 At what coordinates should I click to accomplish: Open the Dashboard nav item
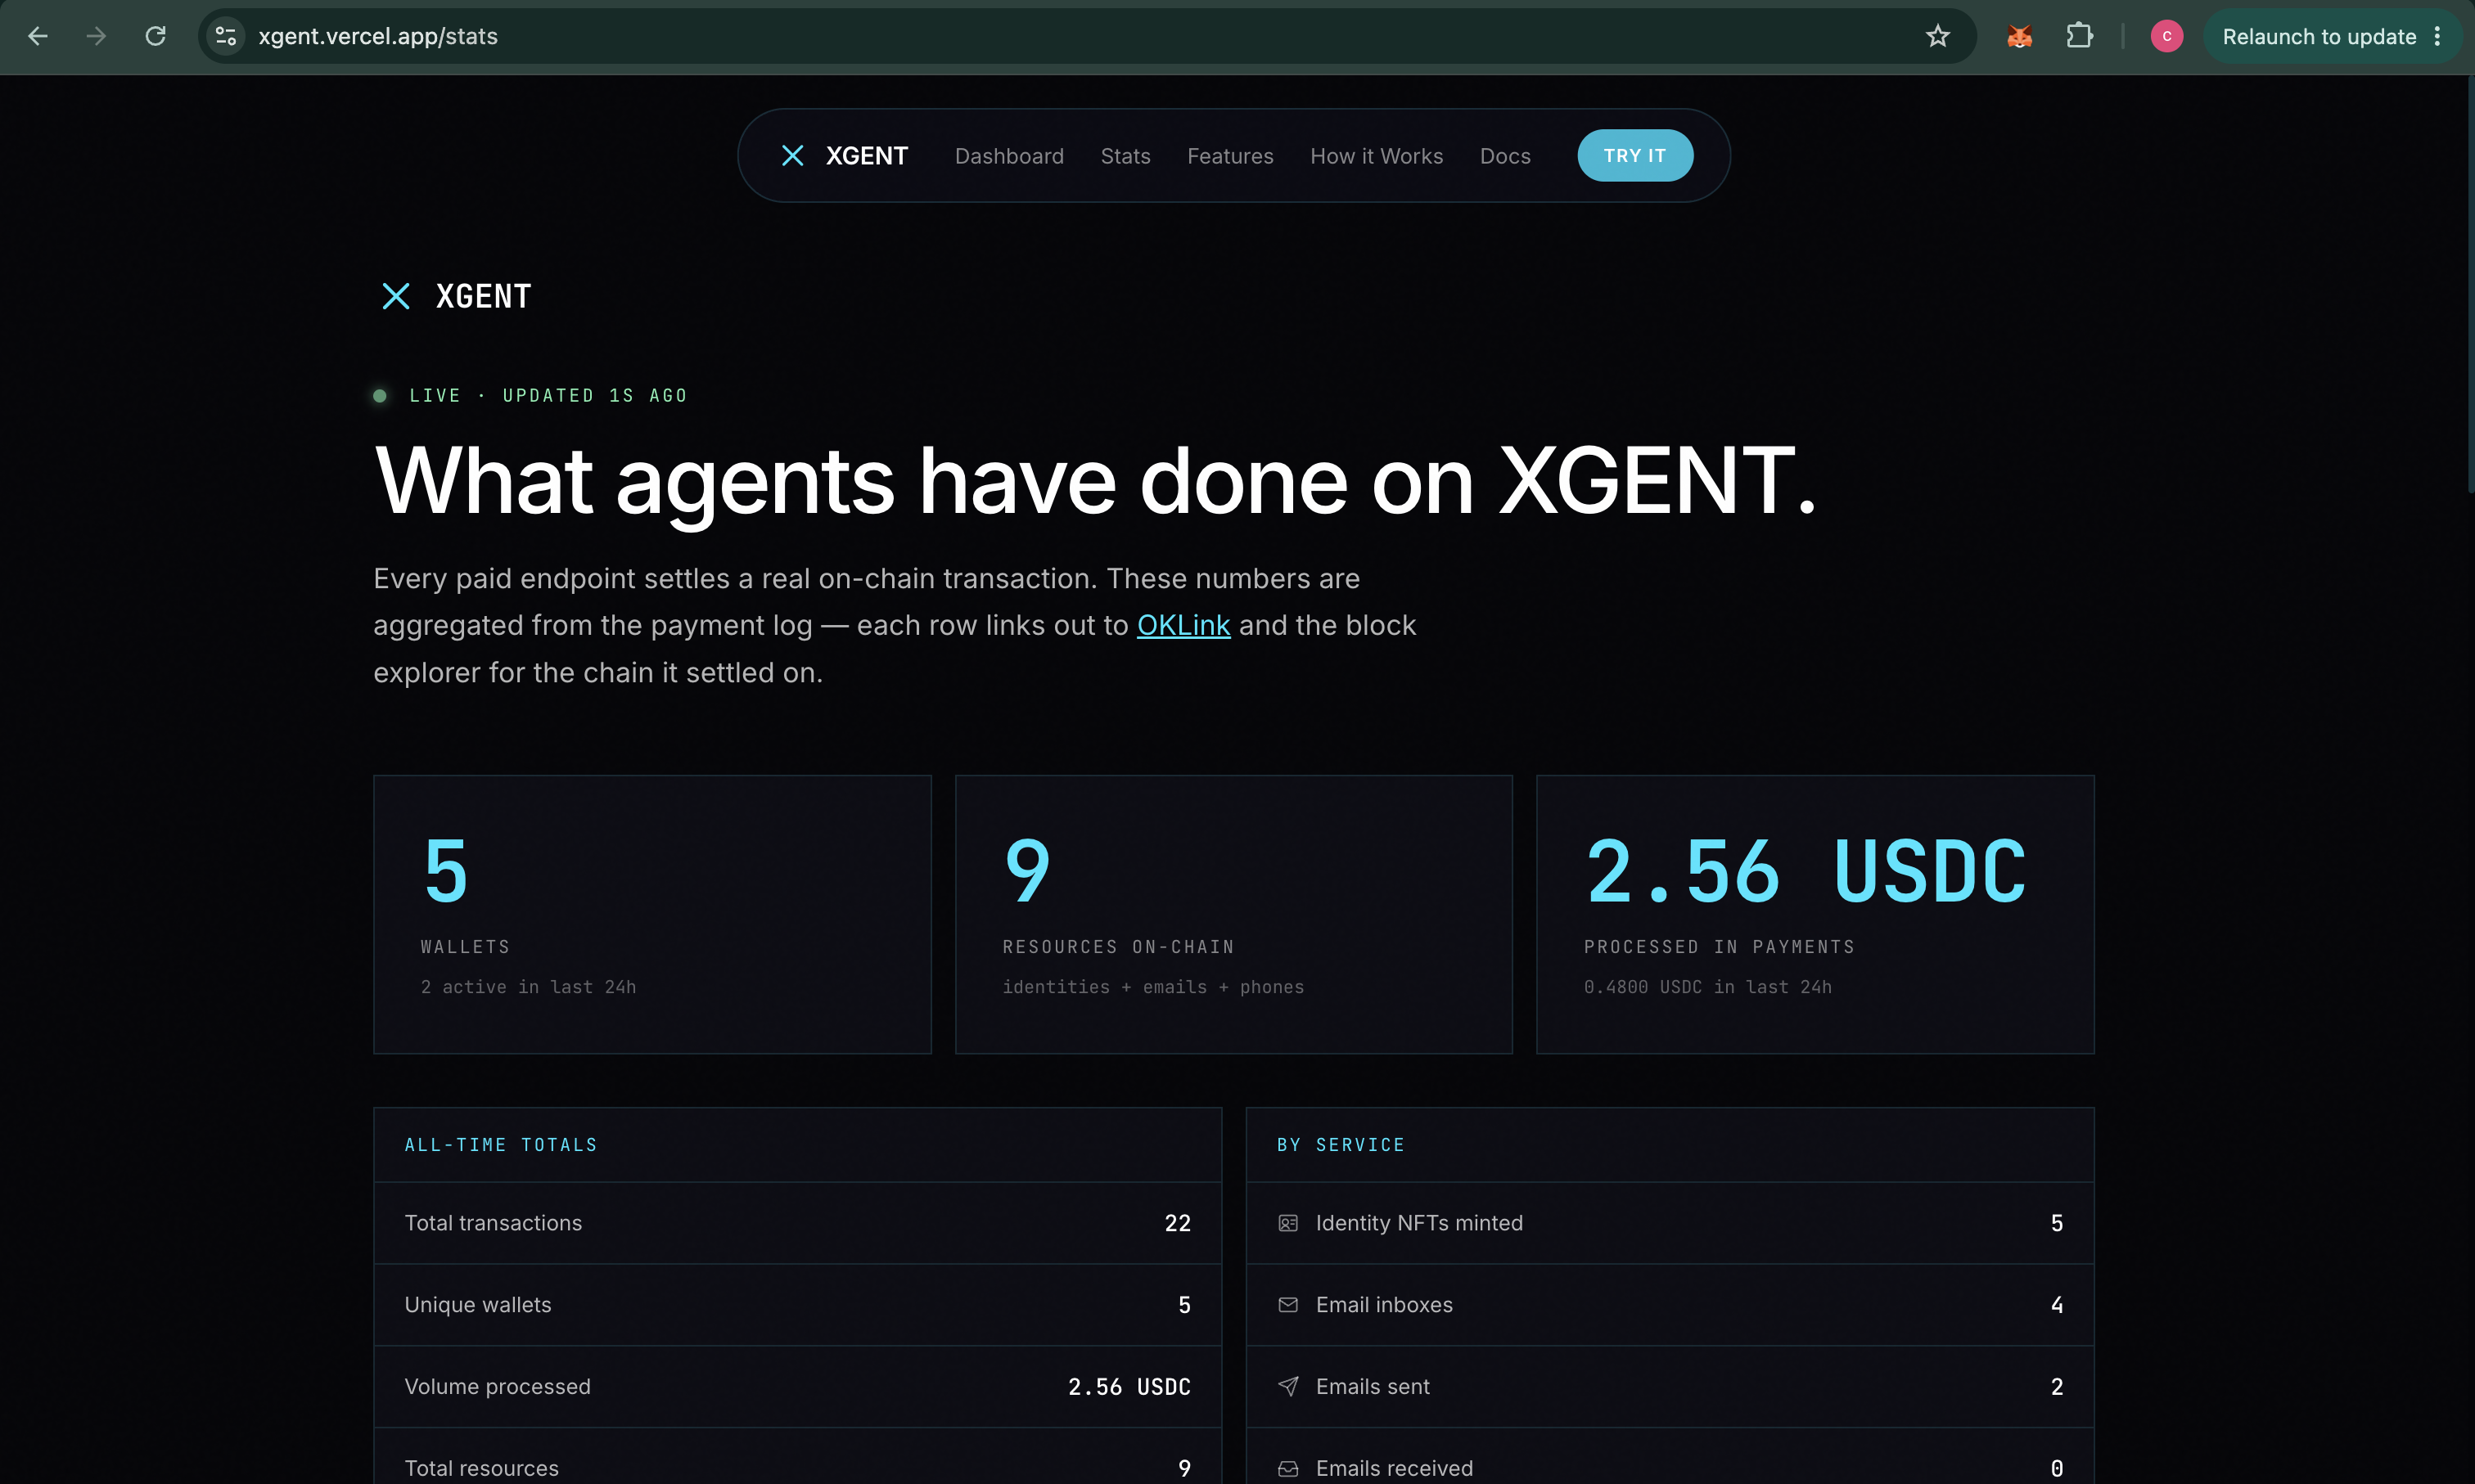1008,156
